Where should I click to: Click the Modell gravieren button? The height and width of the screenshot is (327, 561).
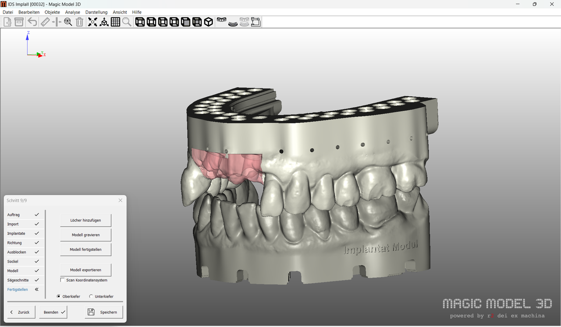pos(85,235)
